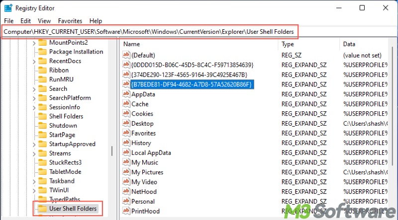Select the SearchPlatform tree item label

pyautogui.click(x=70, y=98)
